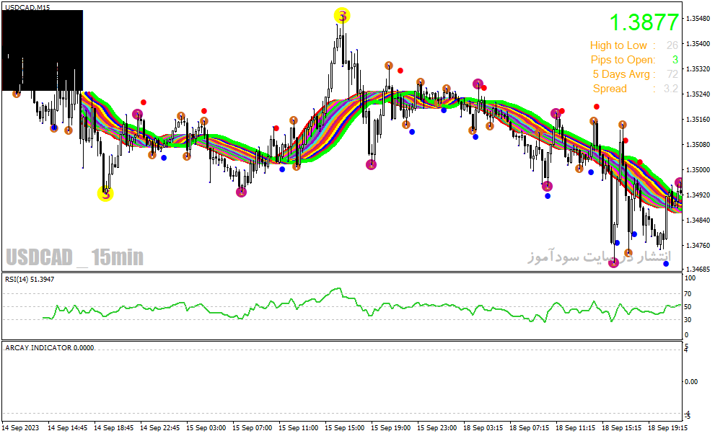
Task: Click the 18 Sep 07:15 time label
Action: pyautogui.click(x=529, y=428)
